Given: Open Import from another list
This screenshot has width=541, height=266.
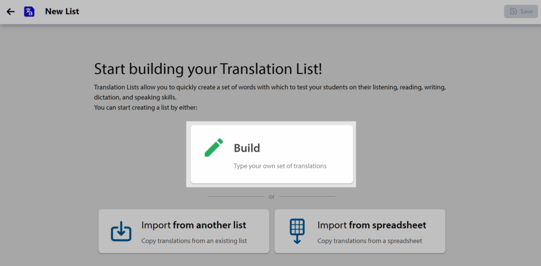Looking at the screenshot, I should pos(184,231).
